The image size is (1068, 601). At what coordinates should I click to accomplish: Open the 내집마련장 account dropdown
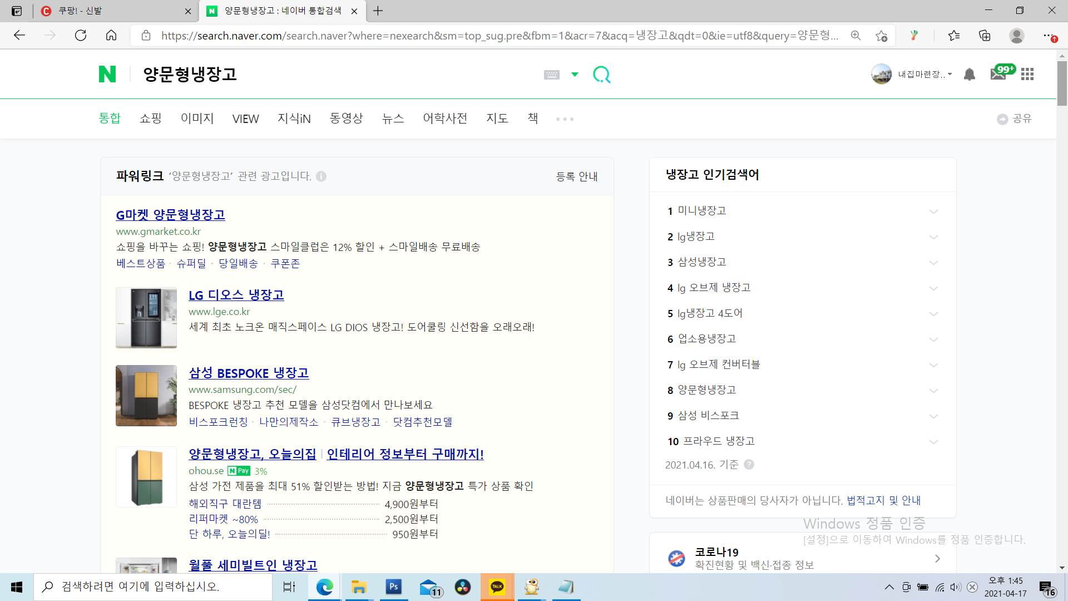pyautogui.click(x=924, y=74)
